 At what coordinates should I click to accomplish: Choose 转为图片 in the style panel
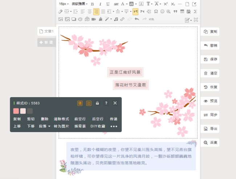coord(61,126)
